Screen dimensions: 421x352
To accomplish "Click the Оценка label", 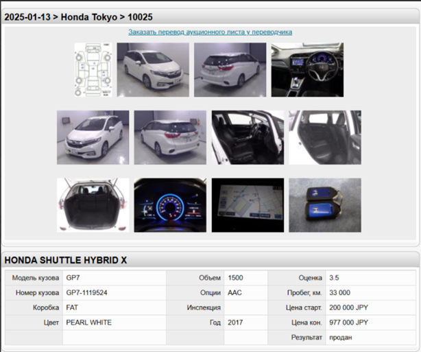I will pos(310,278).
